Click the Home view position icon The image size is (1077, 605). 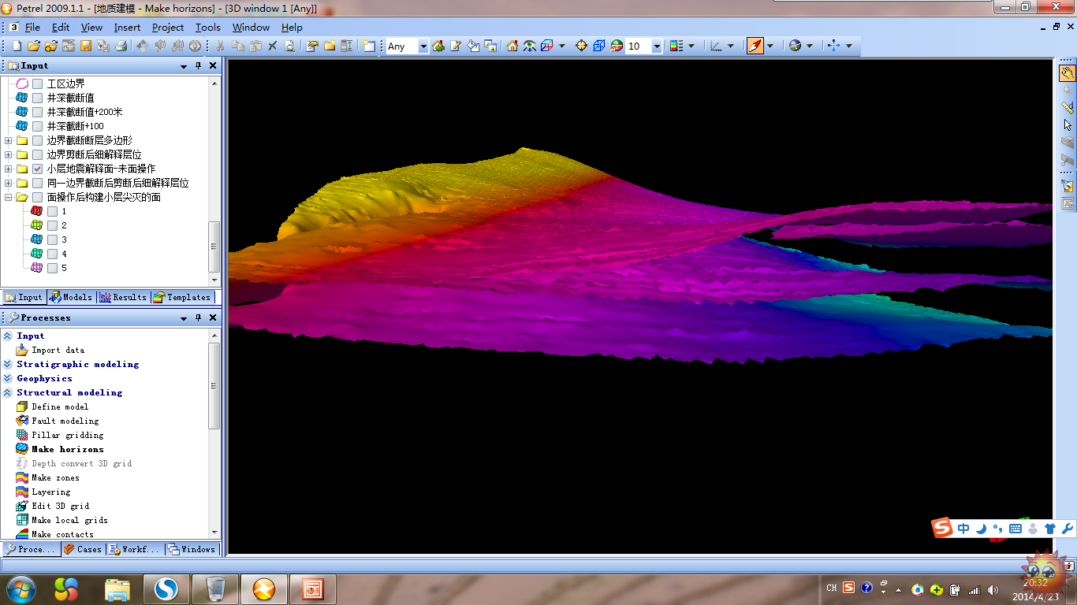[512, 46]
